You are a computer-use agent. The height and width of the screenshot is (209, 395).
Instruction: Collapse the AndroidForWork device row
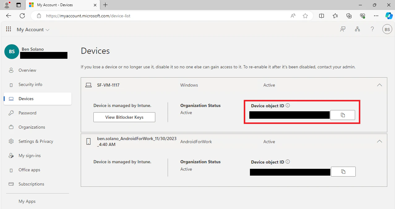pos(379,142)
